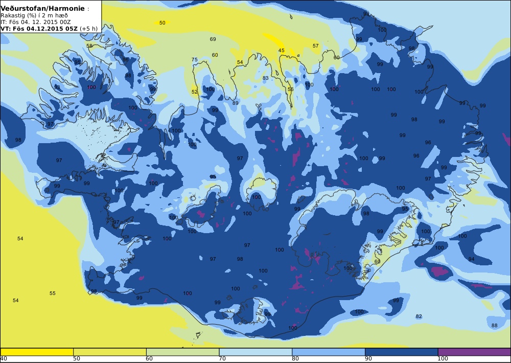
Task: Click the map humidity value 94
Action: (x=471, y=259)
